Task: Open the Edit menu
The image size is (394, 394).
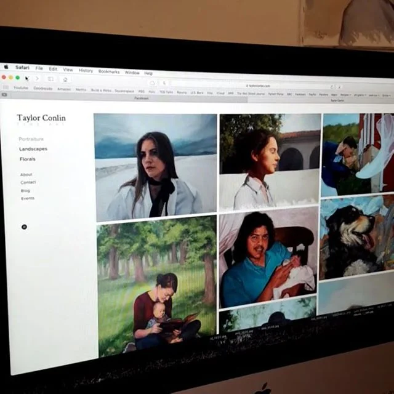Action: click(53, 69)
